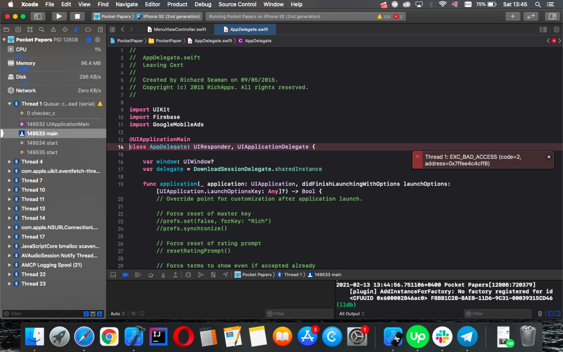Open PocketPaper project in the jump bar
This screenshot has width=563, height=352.
pyautogui.click(x=127, y=40)
